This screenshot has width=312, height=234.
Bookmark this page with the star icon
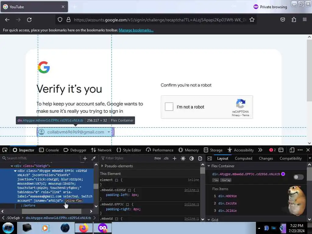pos(252,20)
